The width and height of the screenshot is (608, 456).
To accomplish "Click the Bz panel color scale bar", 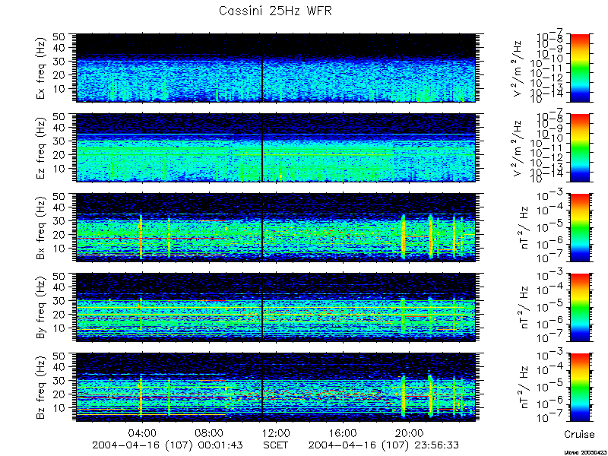I will tap(579, 388).
